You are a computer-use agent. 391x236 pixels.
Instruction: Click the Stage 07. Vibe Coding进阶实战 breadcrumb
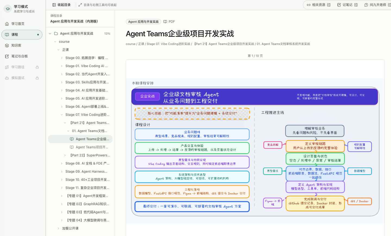click(x=168, y=44)
